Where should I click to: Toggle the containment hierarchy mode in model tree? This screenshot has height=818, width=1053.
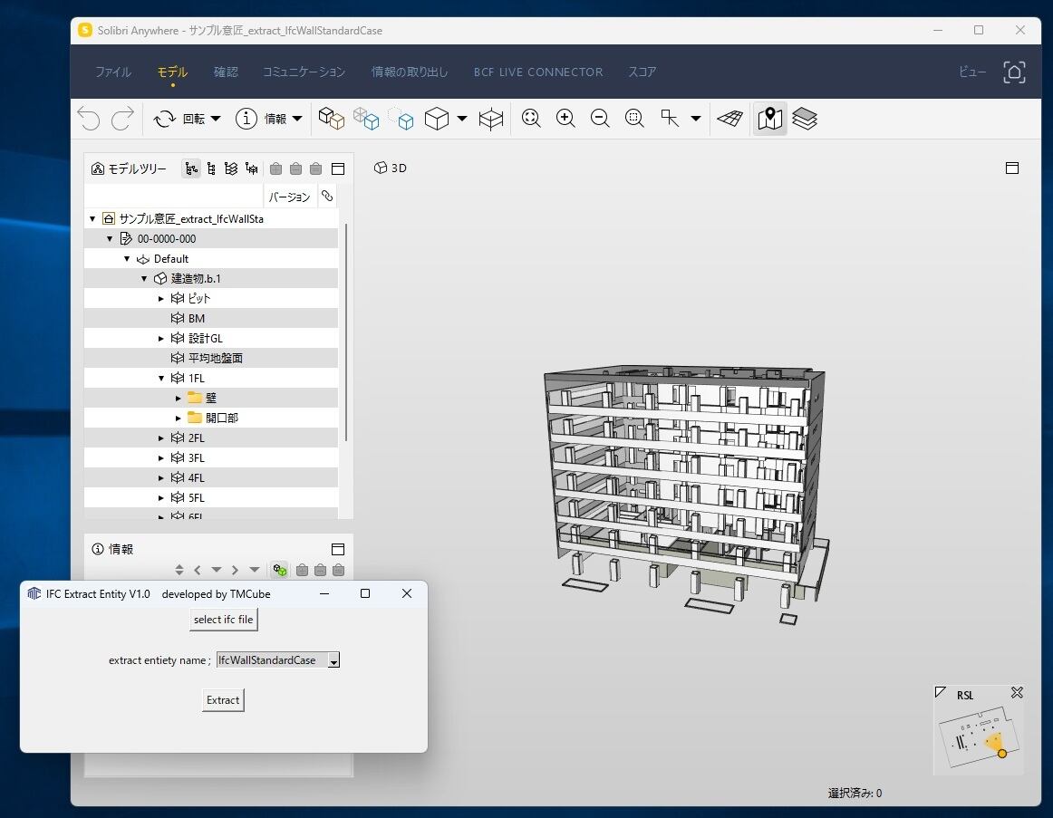coord(191,168)
